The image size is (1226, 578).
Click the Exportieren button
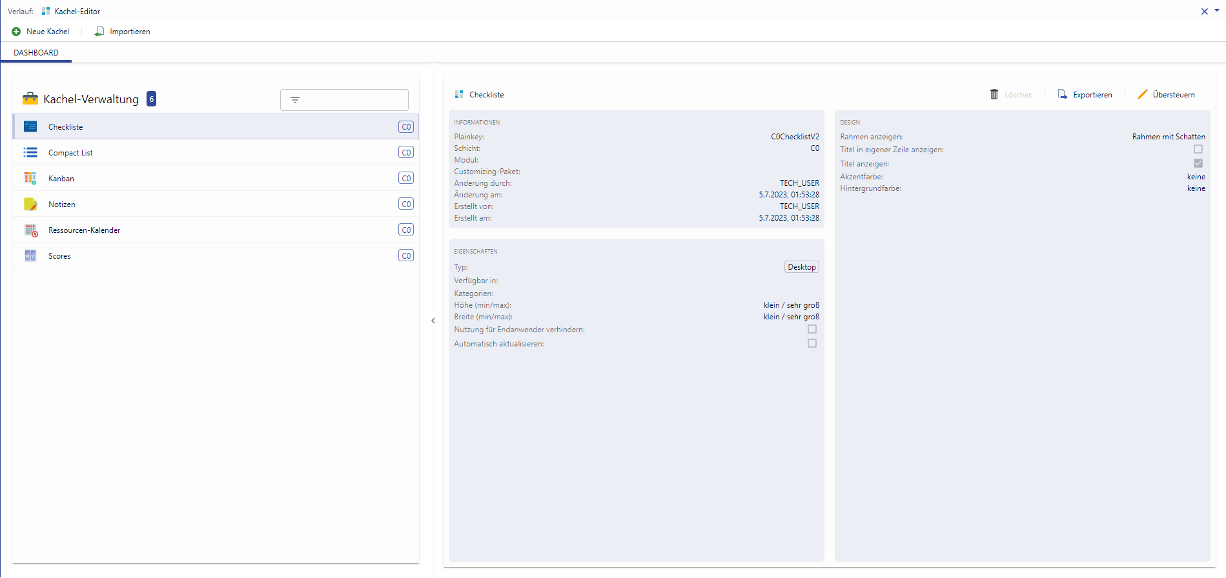tap(1085, 95)
